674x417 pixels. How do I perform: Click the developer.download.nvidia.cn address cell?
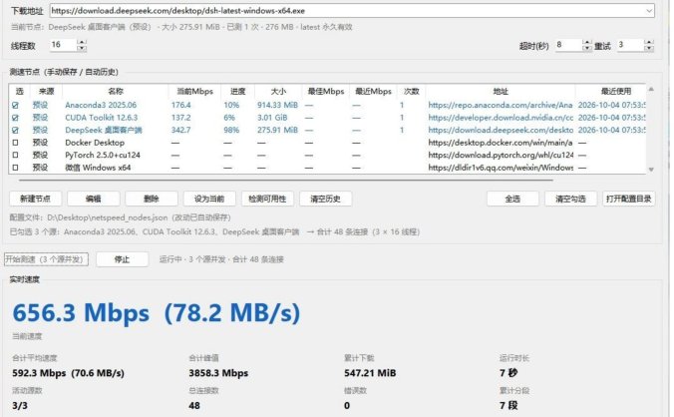coord(501,118)
